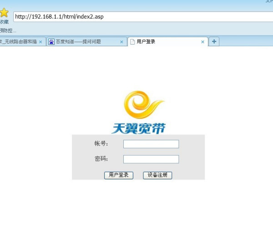The image size is (273, 229).
Task: Click the 帐号 label text
Action: [x=101, y=143]
